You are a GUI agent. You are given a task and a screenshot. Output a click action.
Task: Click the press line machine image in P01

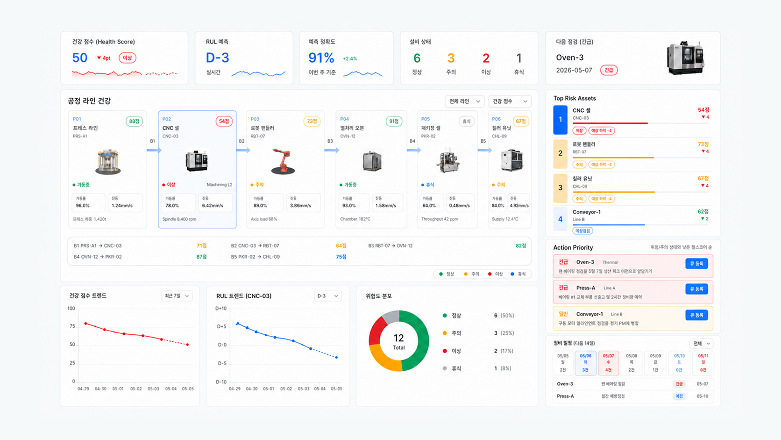pos(108,161)
